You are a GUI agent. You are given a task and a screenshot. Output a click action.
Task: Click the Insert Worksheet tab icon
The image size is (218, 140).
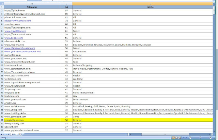(20, 134)
